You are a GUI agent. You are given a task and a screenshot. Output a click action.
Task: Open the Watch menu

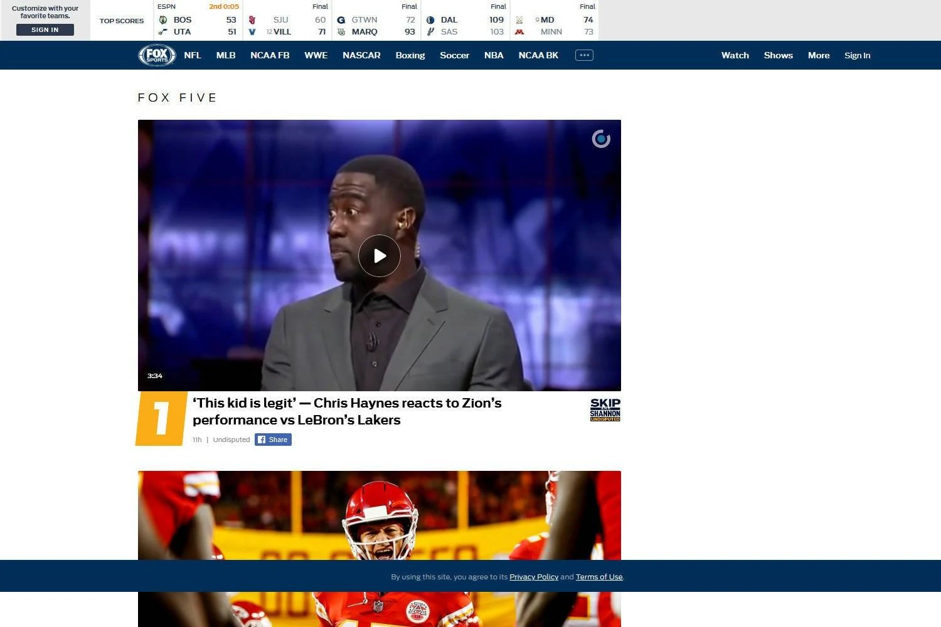735,55
